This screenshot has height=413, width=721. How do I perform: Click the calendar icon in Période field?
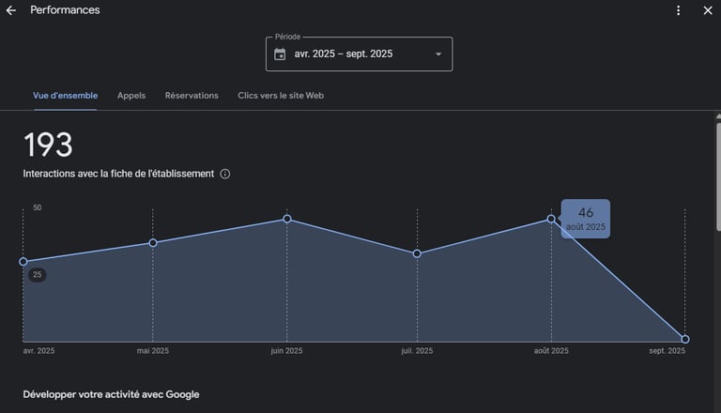click(x=280, y=54)
